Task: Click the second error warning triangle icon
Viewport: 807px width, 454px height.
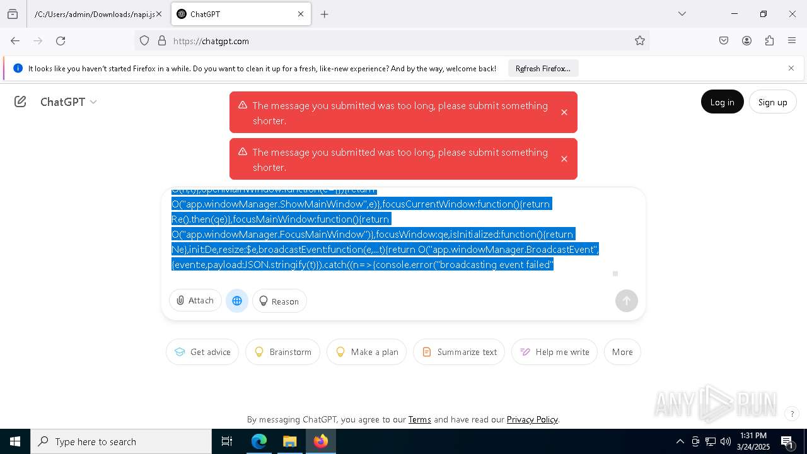Action: (x=242, y=152)
